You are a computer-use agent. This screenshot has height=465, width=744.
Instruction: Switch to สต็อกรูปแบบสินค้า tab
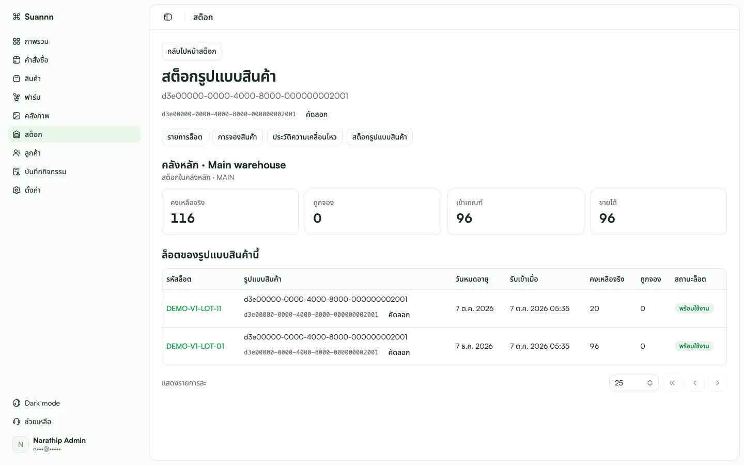click(x=380, y=137)
